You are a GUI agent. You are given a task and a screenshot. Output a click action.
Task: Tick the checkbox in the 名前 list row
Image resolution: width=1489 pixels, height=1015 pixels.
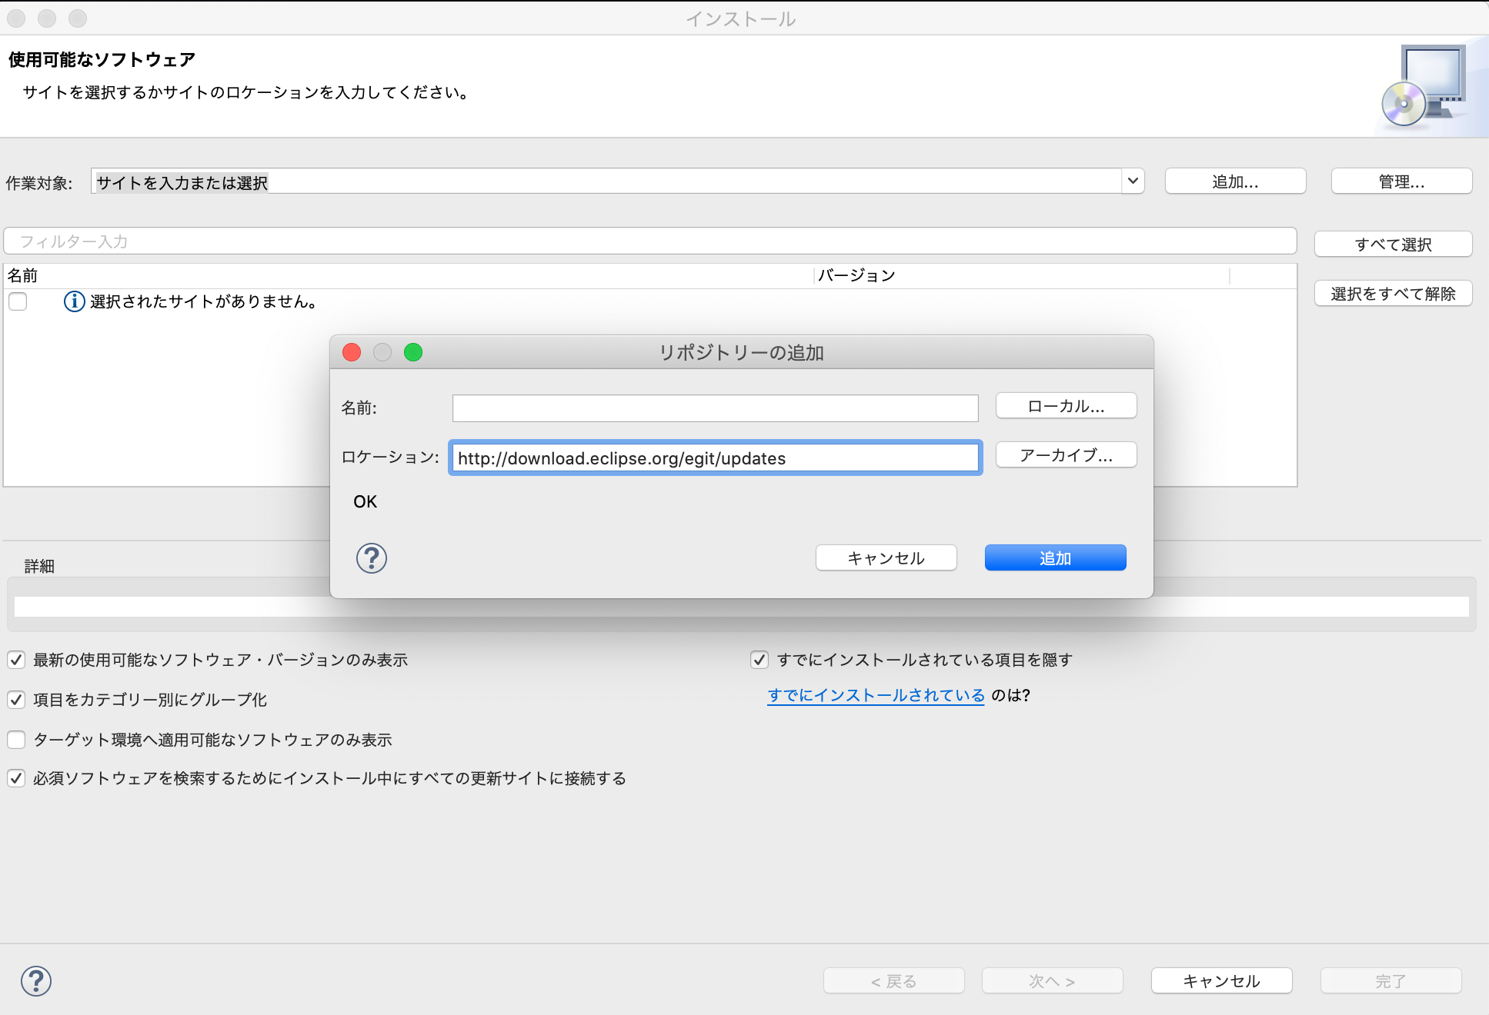point(18,301)
